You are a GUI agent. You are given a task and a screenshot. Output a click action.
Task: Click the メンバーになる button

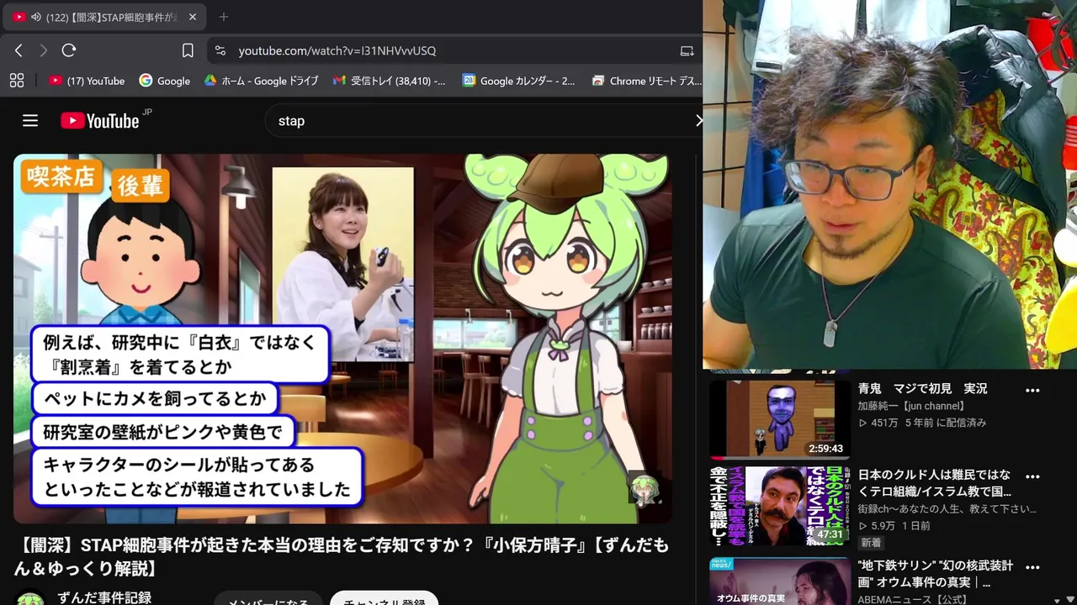pyautogui.click(x=268, y=600)
